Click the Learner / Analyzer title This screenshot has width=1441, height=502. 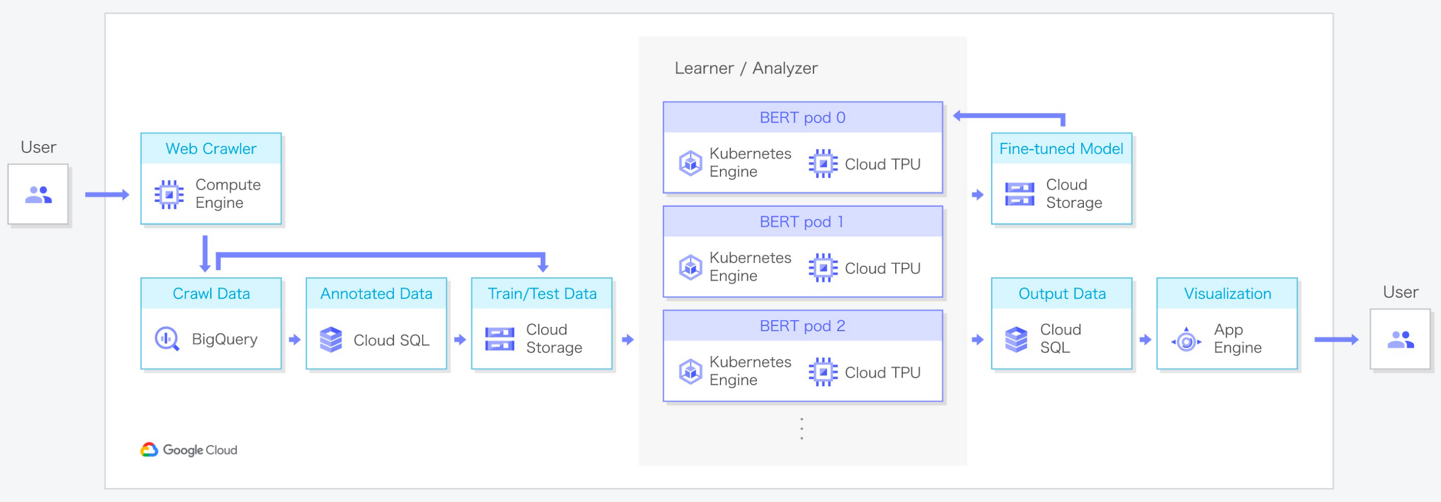(x=746, y=68)
